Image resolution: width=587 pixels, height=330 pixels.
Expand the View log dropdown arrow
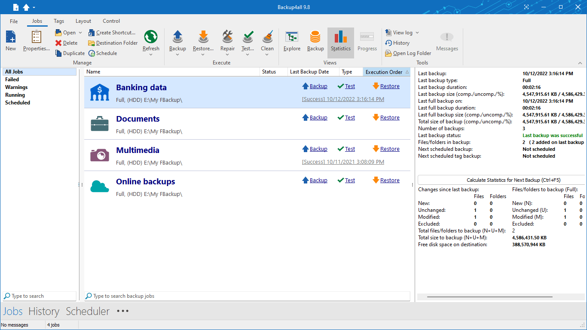(417, 33)
